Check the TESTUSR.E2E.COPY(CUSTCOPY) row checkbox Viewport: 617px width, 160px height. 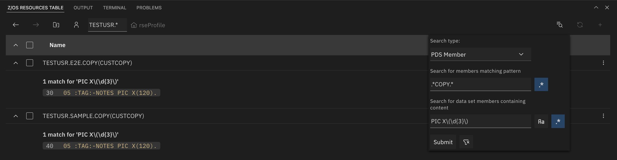click(30, 63)
